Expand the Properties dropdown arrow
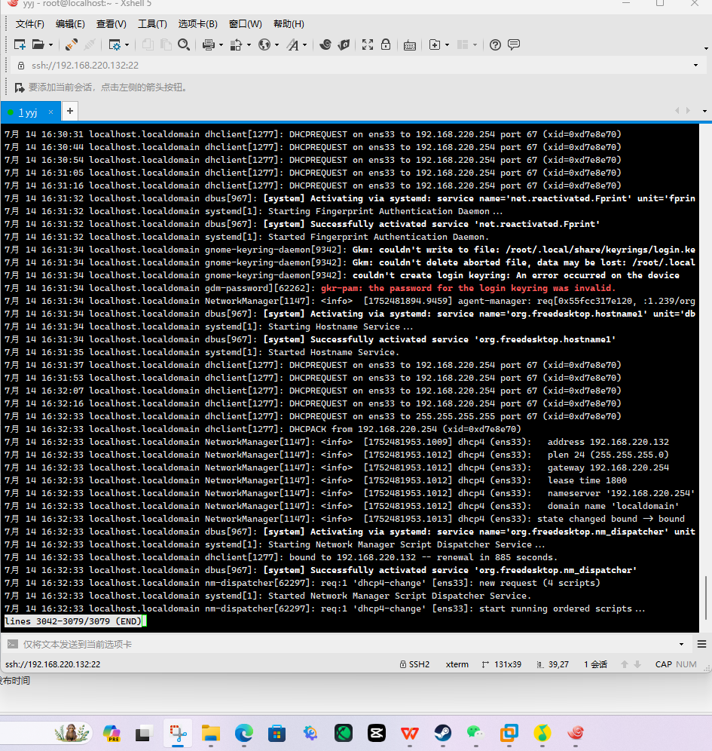Screen dimensions: 712x751 pos(127,45)
